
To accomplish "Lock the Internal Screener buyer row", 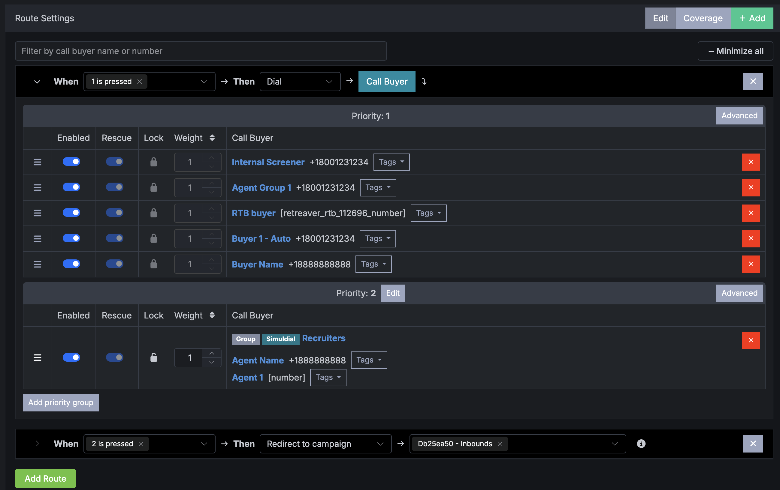I will coord(153,162).
